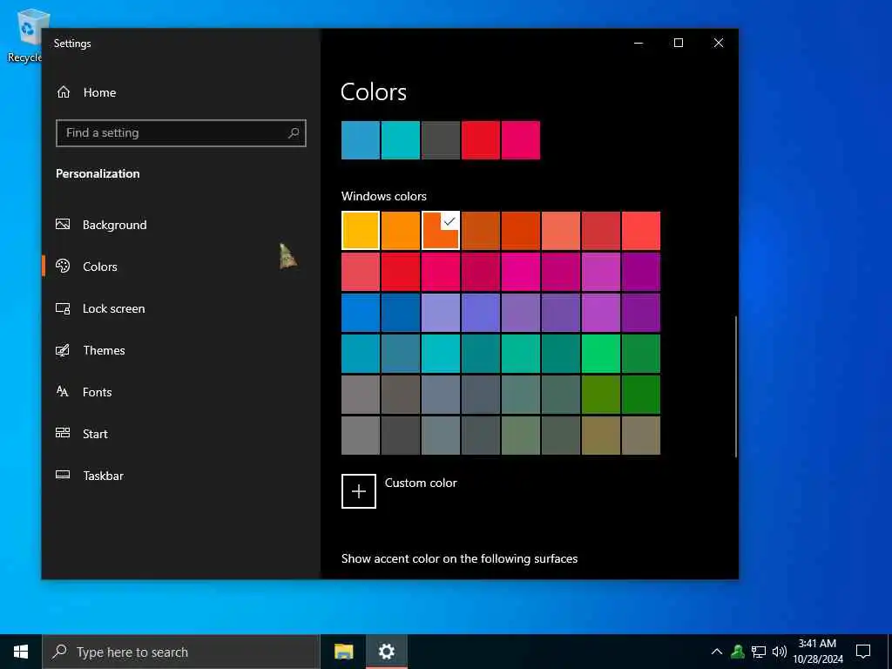This screenshot has width=892, height=669.
Task: Minimize the Settings window
Action: click(639, 43)
